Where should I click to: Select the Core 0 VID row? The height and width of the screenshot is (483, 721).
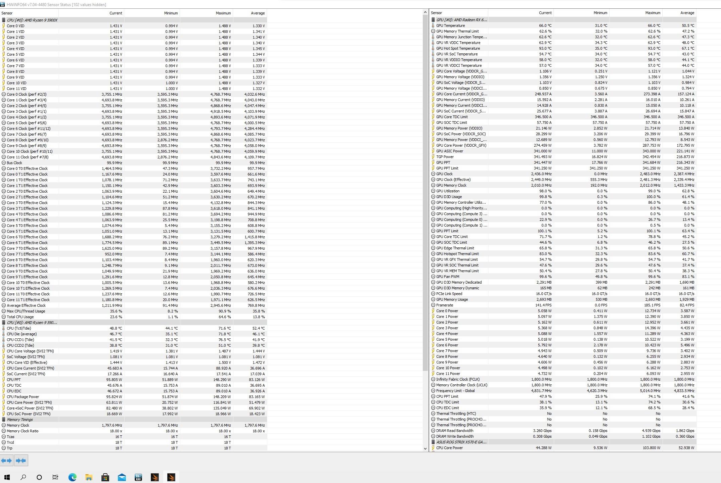(133, 26)
